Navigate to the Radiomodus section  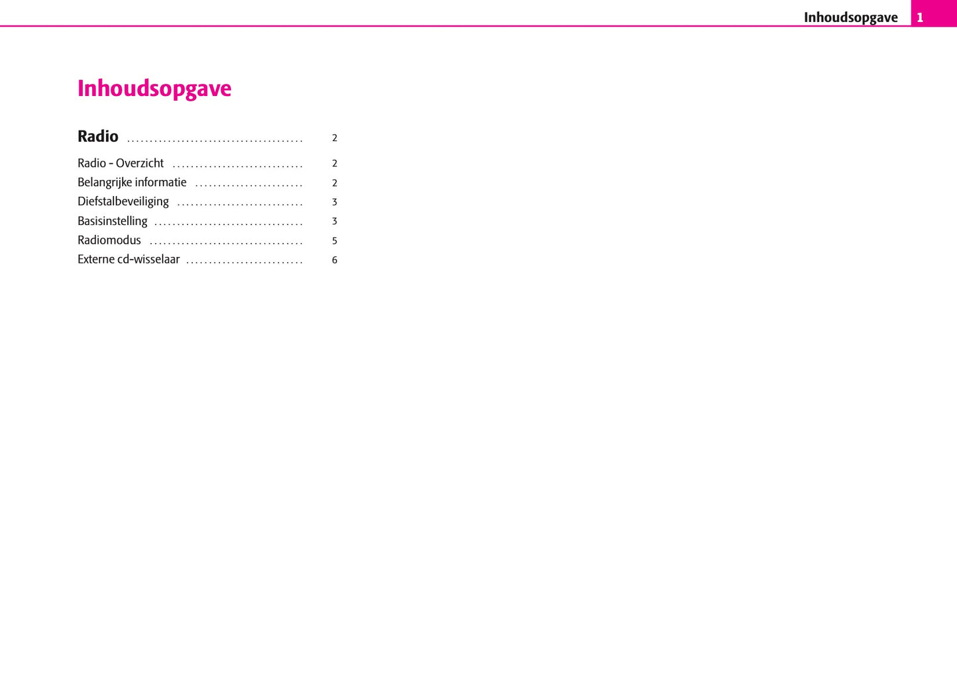click(109, 240)
